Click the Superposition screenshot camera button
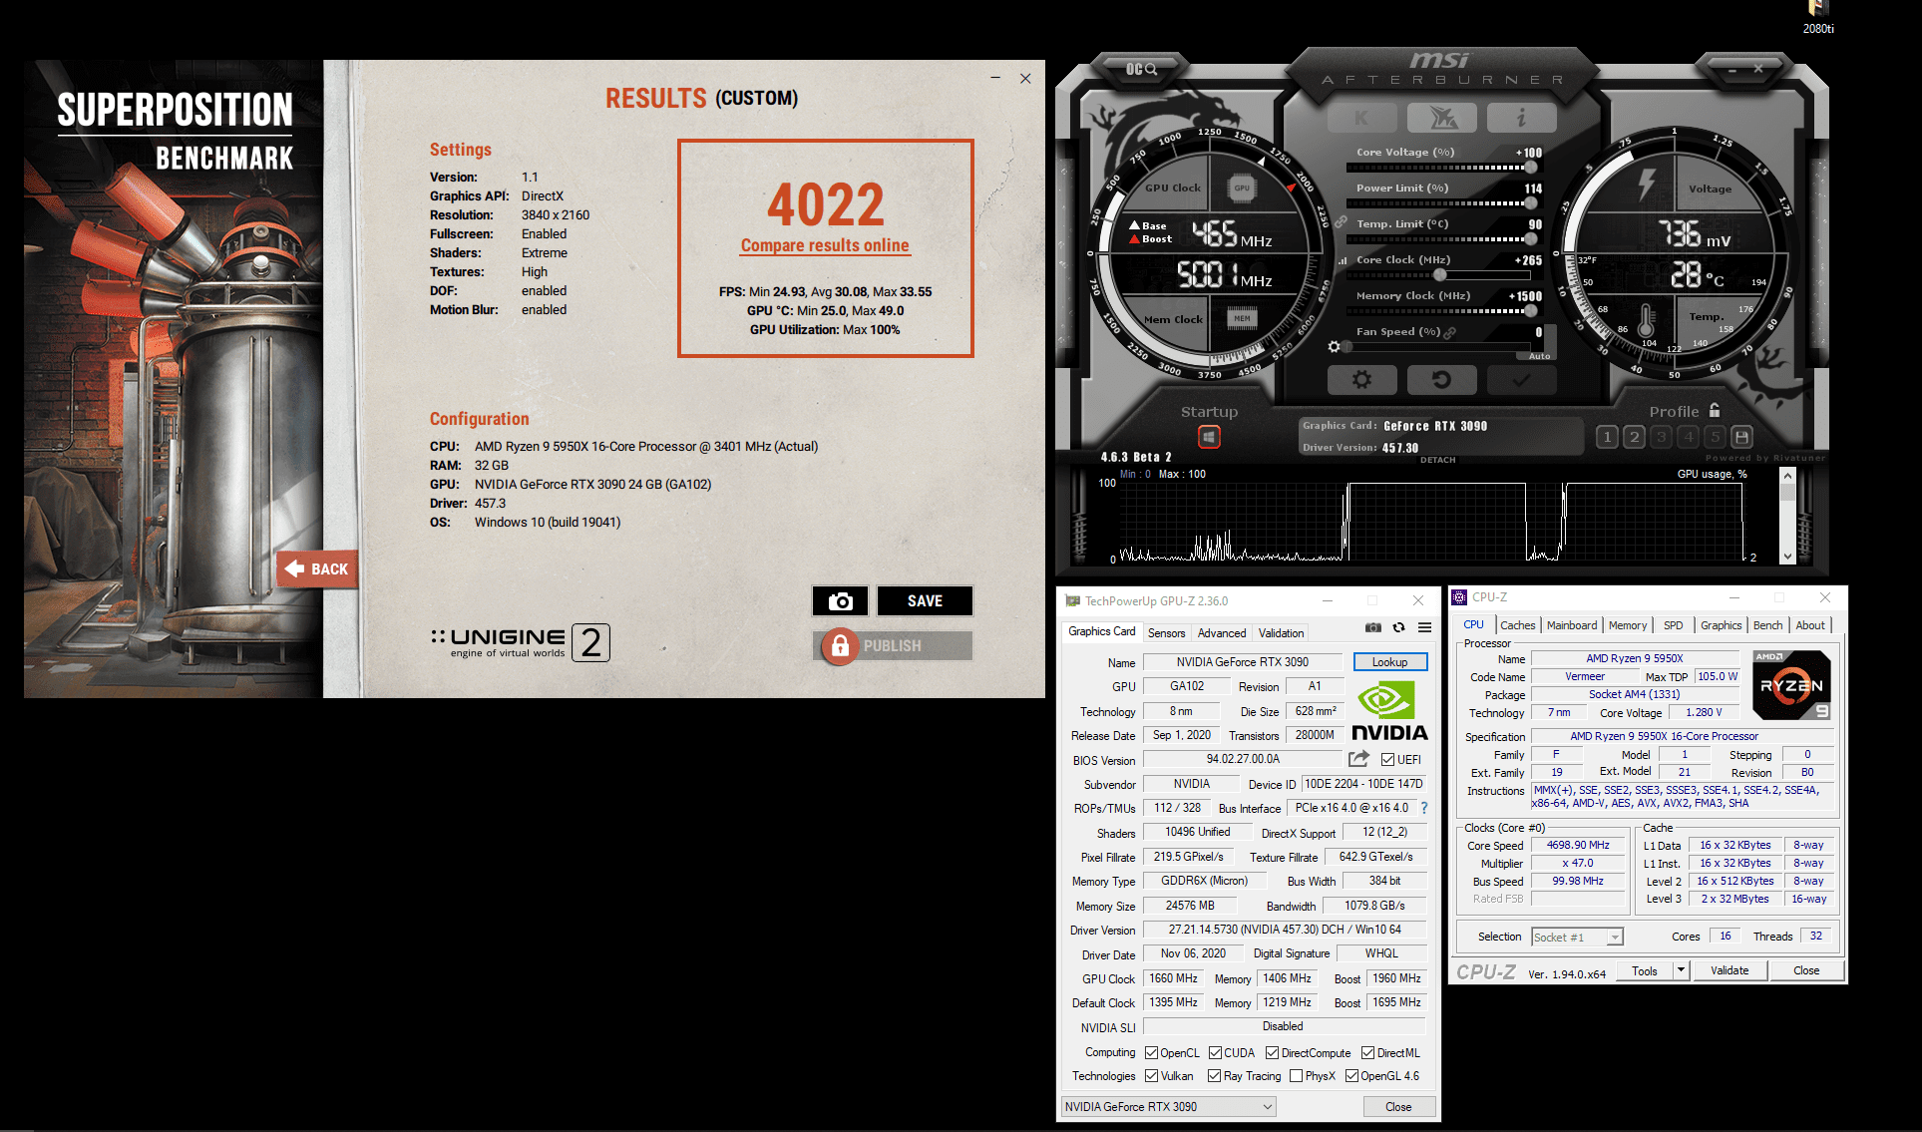 (x=840, y=600)
